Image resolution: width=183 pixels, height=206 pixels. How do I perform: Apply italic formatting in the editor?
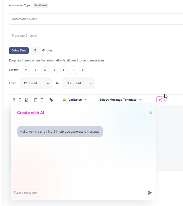[x=20, y=100]
